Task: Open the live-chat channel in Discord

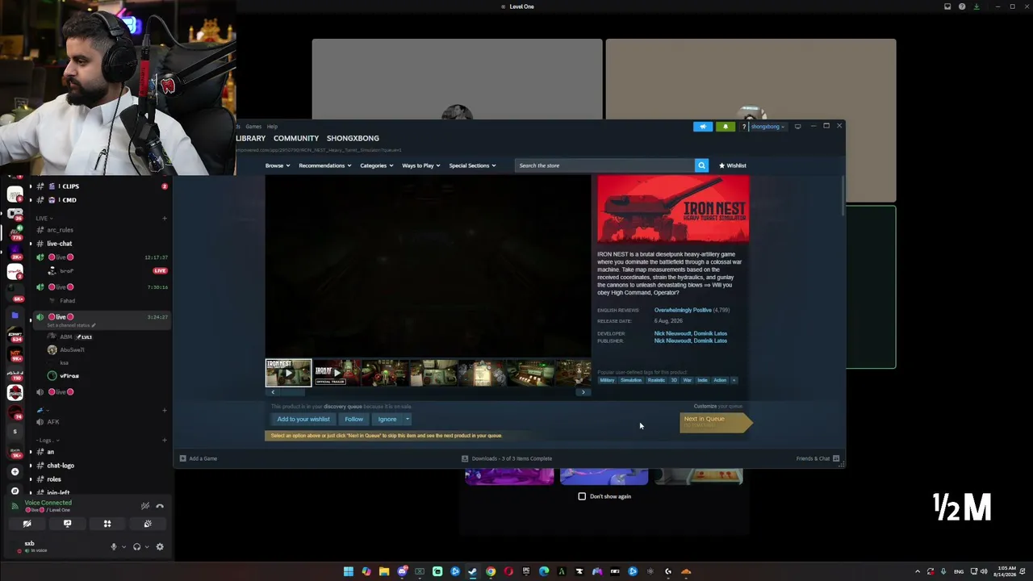Action: click(x=60, y=244)
